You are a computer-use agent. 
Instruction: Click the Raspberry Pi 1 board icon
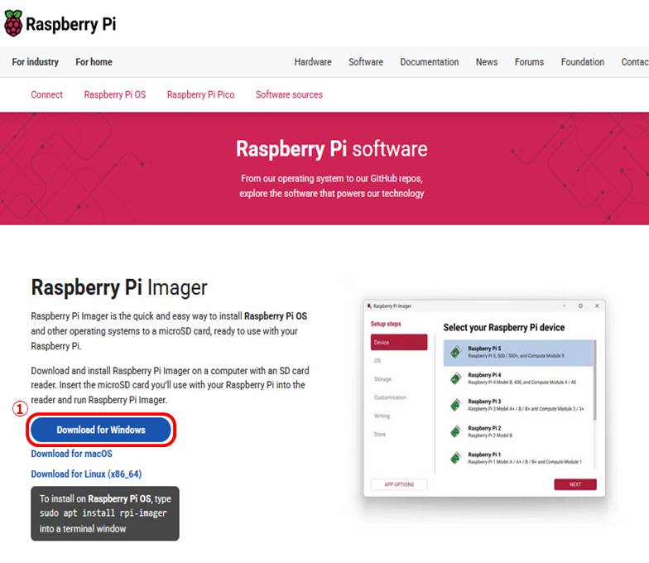coord(455,457)
